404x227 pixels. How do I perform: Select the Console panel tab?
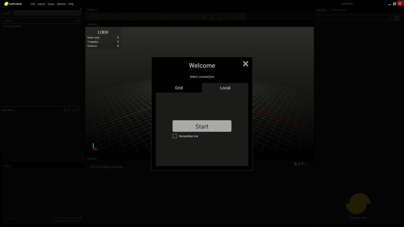click(92, 159)
